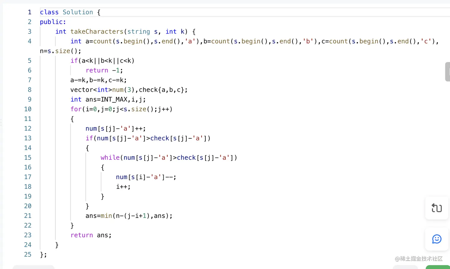Click line number 13
This screenshot has width=450, height=269.
click(x=28, y=138)
